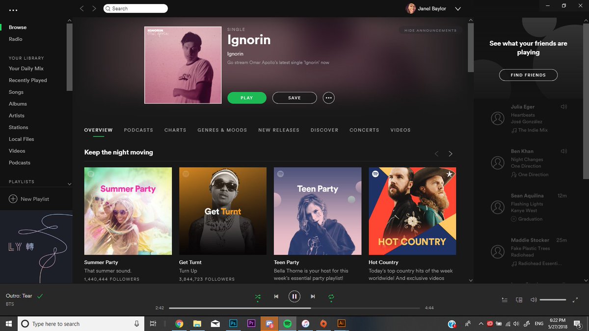Adjust the volume slider
Viewport: 589px width, 331px height.
(553, 300)
